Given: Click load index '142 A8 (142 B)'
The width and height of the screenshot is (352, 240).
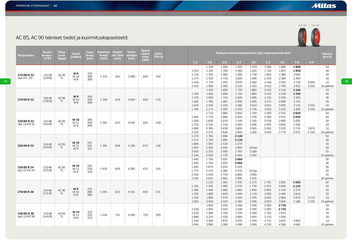Looking at the screenshot, I should (47, 123).
